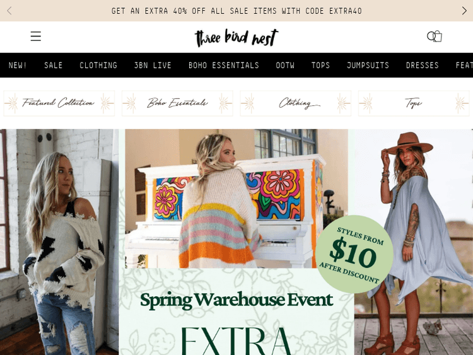Image resolution: width=473 pixels, height=355 pixels.
Task: Open the hamburger menu icon
Action: [35, 36]
